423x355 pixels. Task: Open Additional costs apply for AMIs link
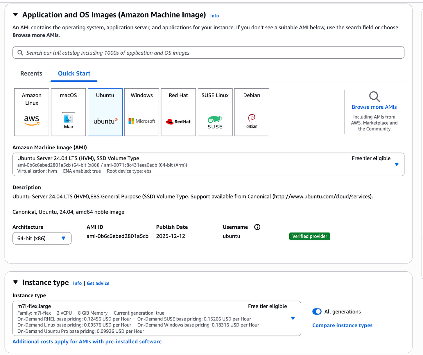[x=87, y=342]
